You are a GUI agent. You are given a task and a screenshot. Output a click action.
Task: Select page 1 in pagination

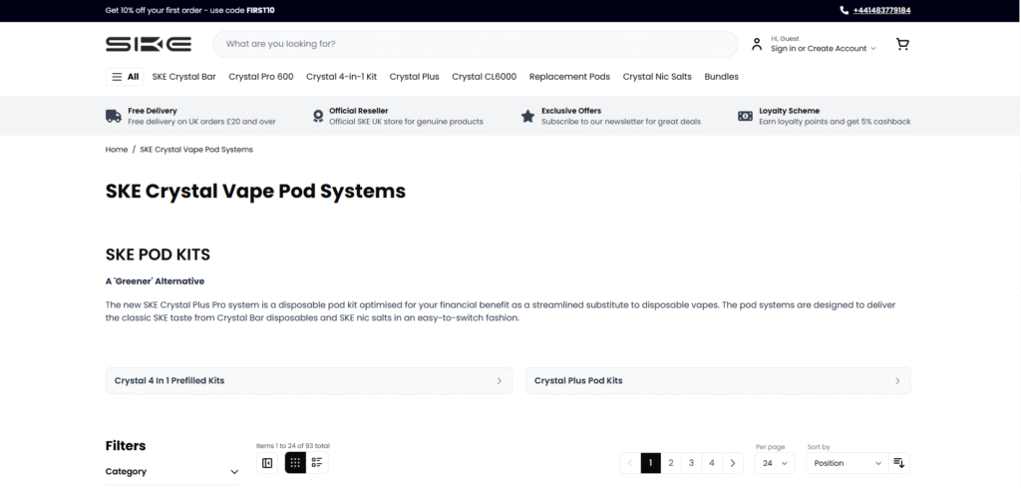click(x=650, y=463)
